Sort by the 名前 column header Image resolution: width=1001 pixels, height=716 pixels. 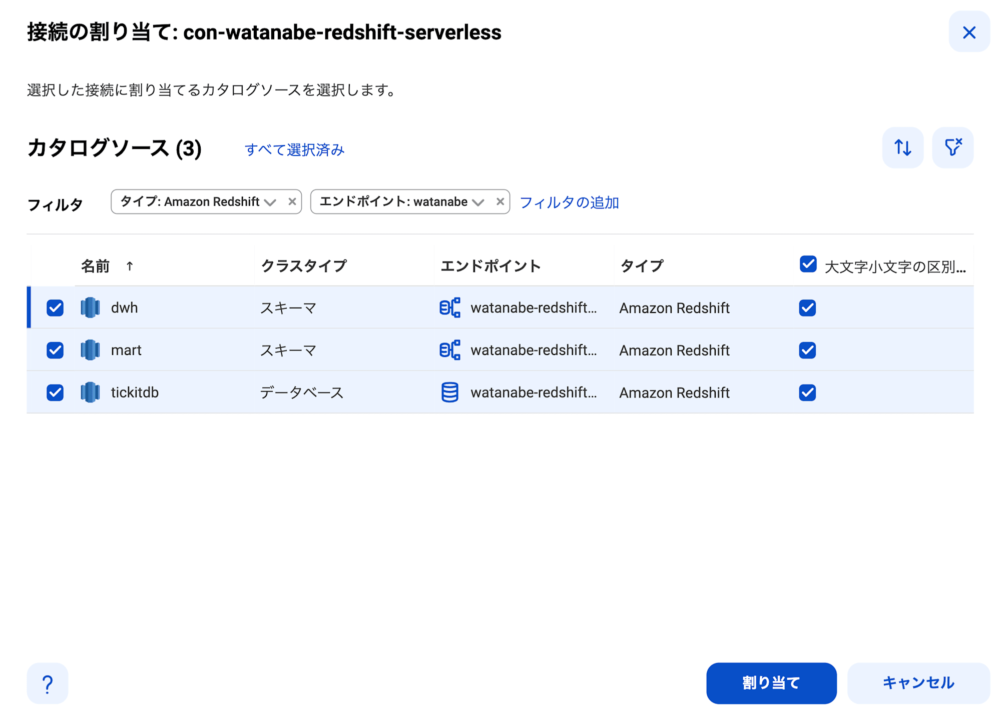click(95, 266)
